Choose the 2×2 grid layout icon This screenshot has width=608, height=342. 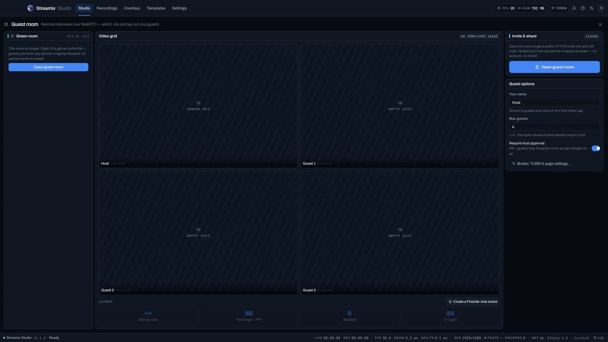click(450, 313)
